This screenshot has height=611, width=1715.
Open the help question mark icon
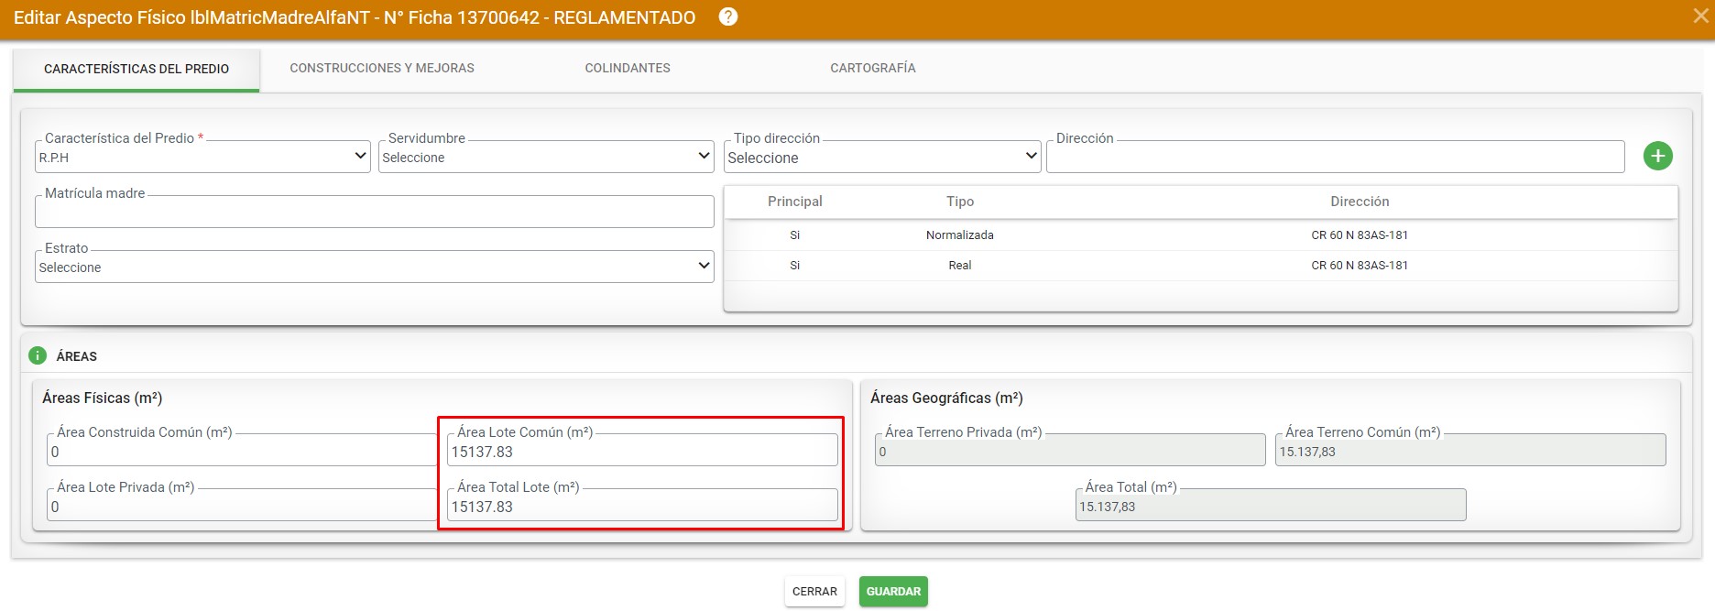(728, 17)
